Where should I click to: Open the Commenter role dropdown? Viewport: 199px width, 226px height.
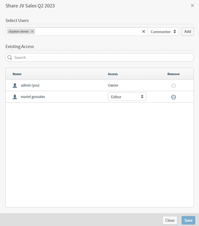163,32
